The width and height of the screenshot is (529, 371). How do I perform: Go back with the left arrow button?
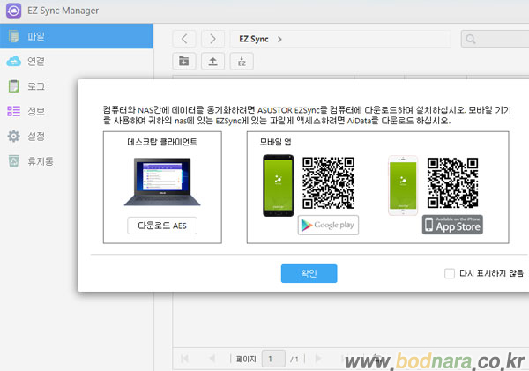pos(183,39)
